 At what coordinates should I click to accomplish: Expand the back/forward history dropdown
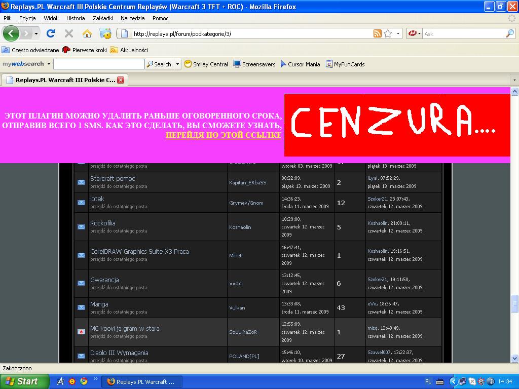36,34
